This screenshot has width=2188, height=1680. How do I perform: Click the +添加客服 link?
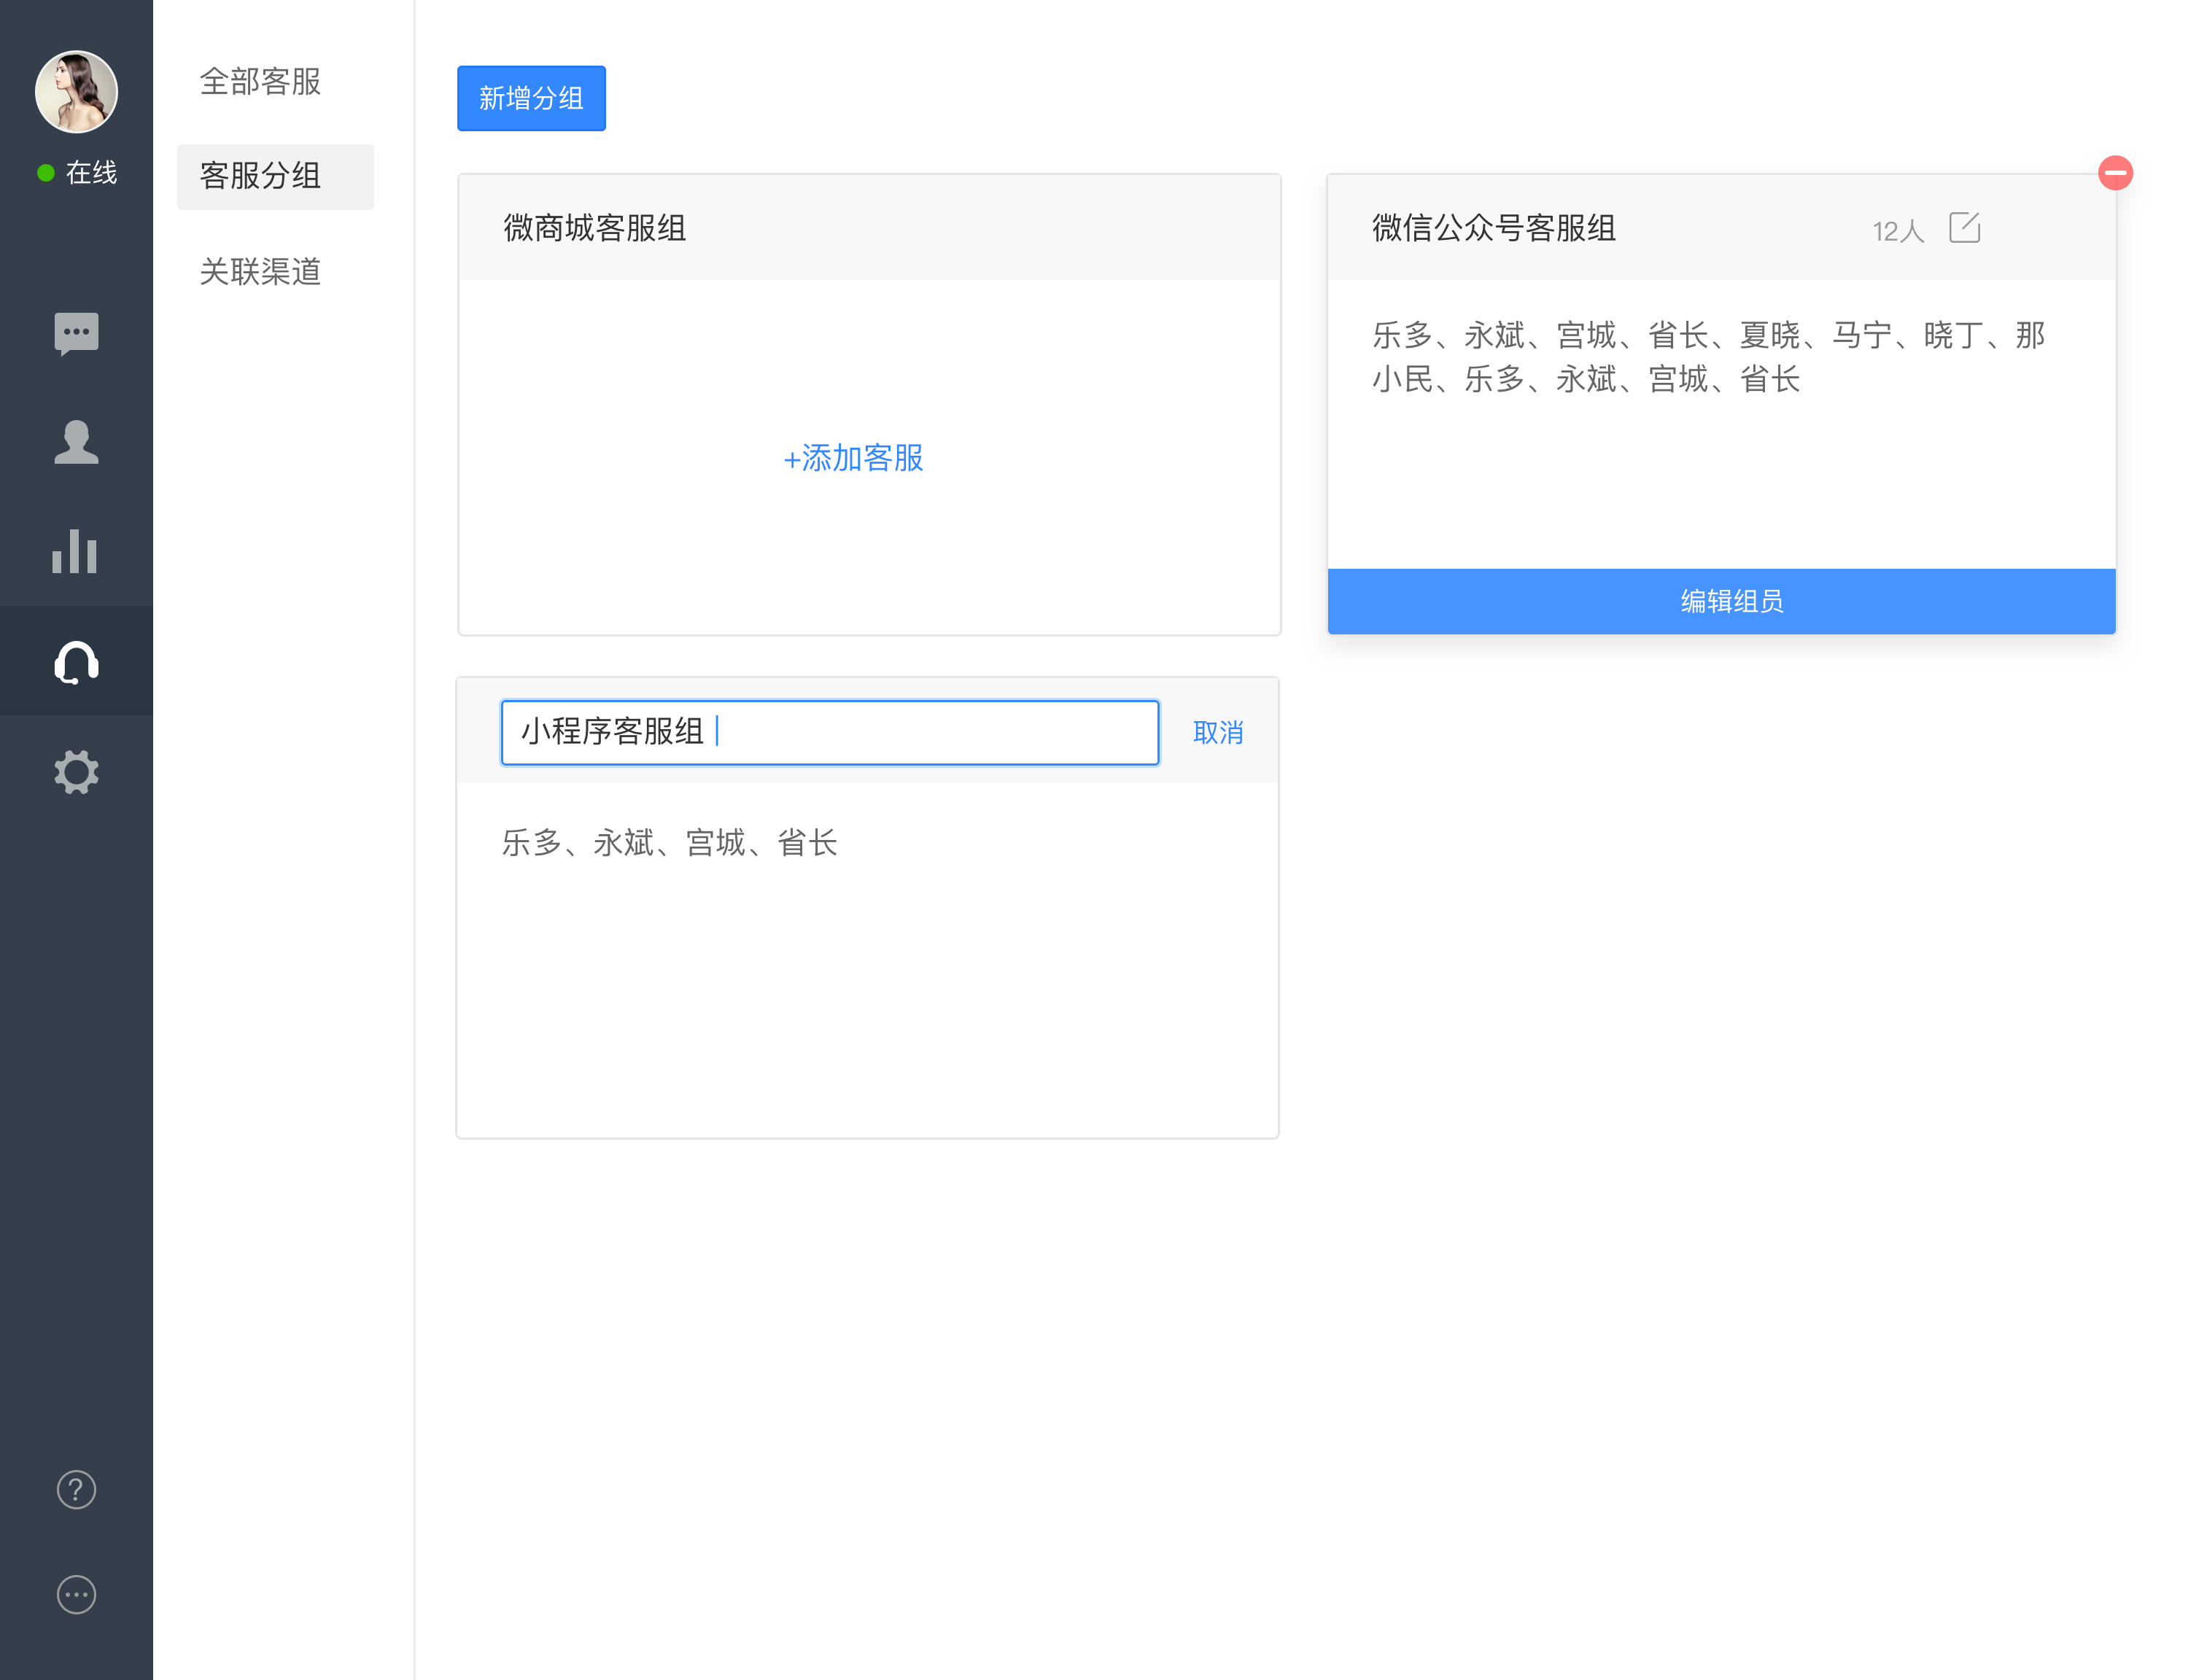tap(853, 458)
